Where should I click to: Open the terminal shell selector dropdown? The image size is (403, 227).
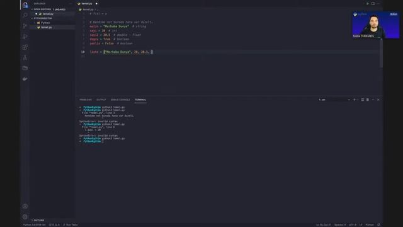(x=334, y=100)
